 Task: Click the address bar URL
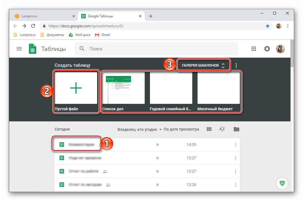(x=86, y=26)
